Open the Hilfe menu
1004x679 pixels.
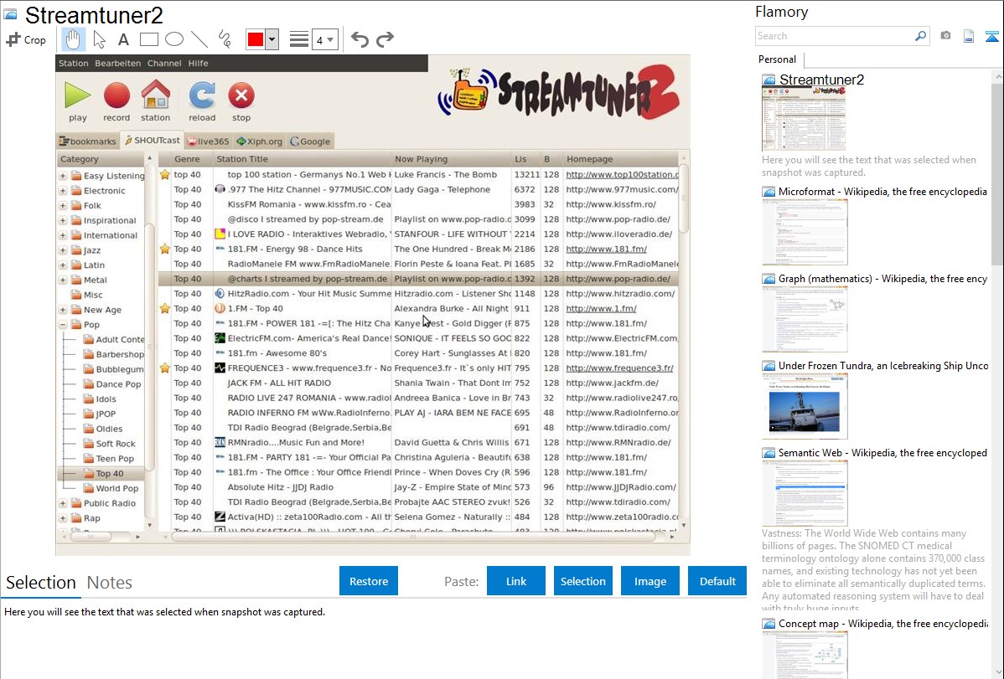[x=198, y=64]
